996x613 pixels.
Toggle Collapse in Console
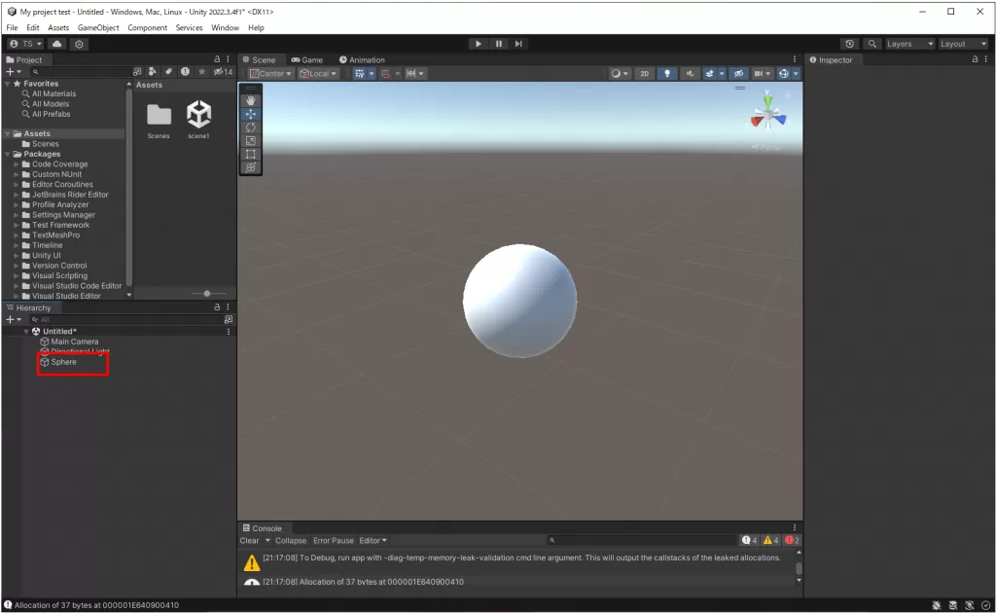290,541
